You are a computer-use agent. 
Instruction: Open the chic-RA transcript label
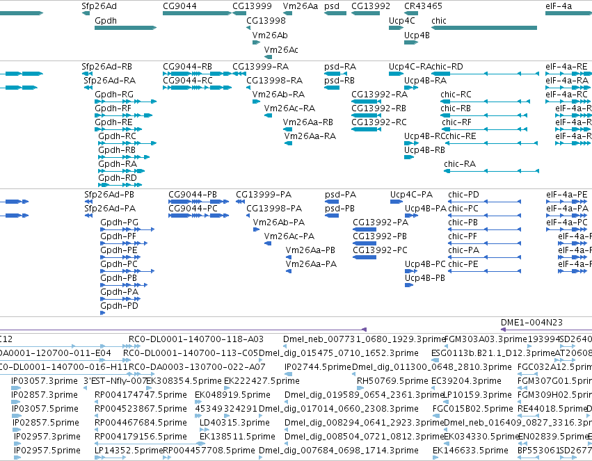(x=460, y=164)
